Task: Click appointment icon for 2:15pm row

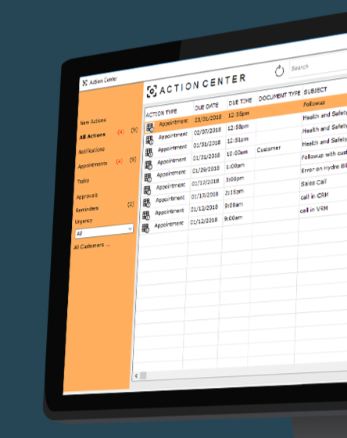Action: coord(147,203)
